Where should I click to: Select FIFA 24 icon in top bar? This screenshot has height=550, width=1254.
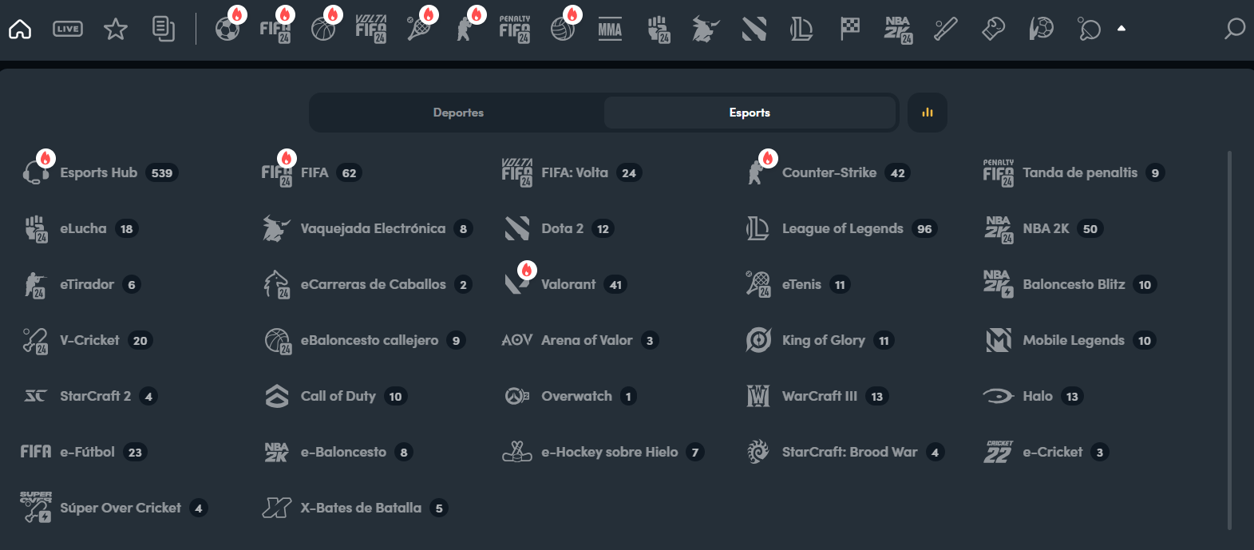pos(275,30)
